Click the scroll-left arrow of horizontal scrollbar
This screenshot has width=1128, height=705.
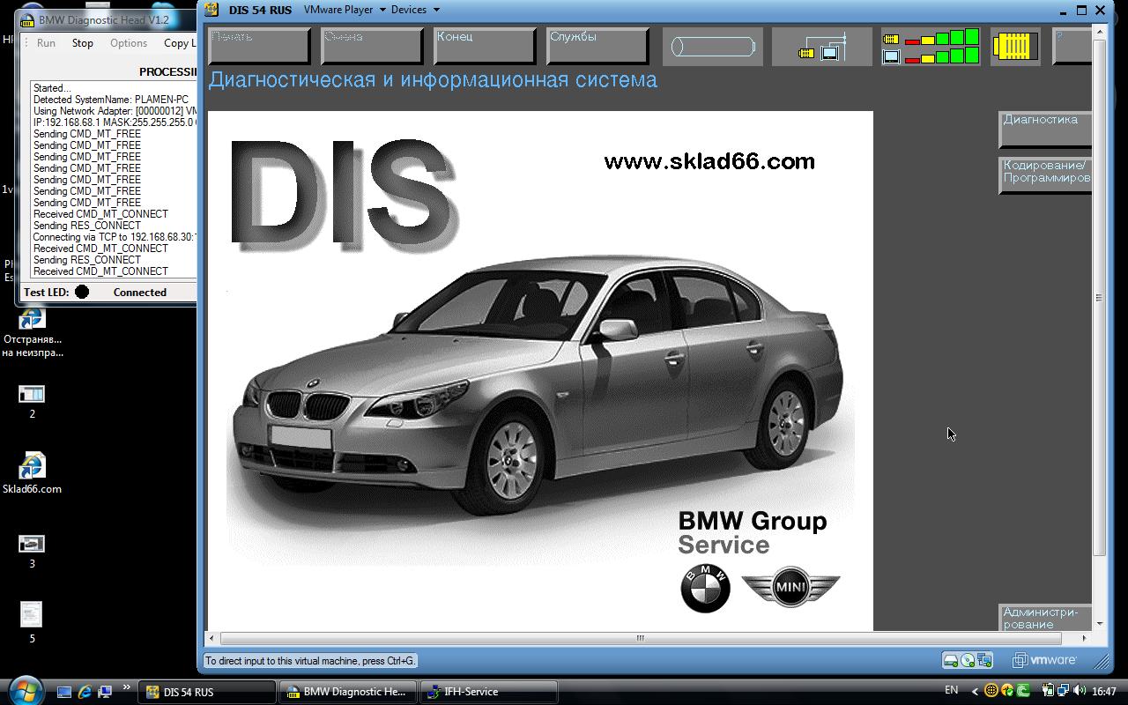211,638
